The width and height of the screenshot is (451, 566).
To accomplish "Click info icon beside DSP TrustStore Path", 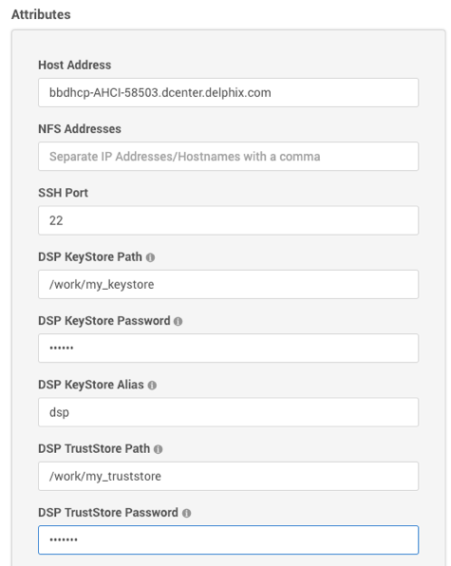I will click(x=158, y=449).
